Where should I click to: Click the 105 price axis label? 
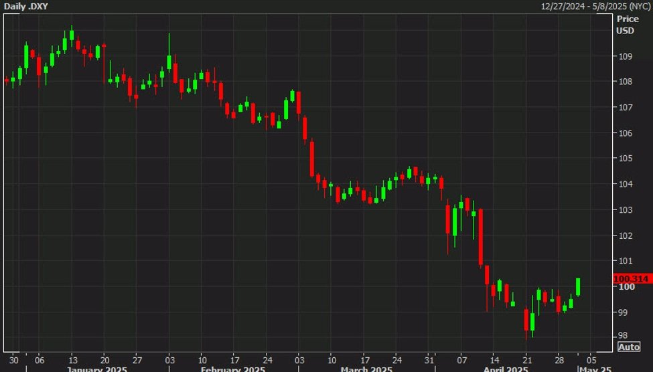[x=624, y=159]
